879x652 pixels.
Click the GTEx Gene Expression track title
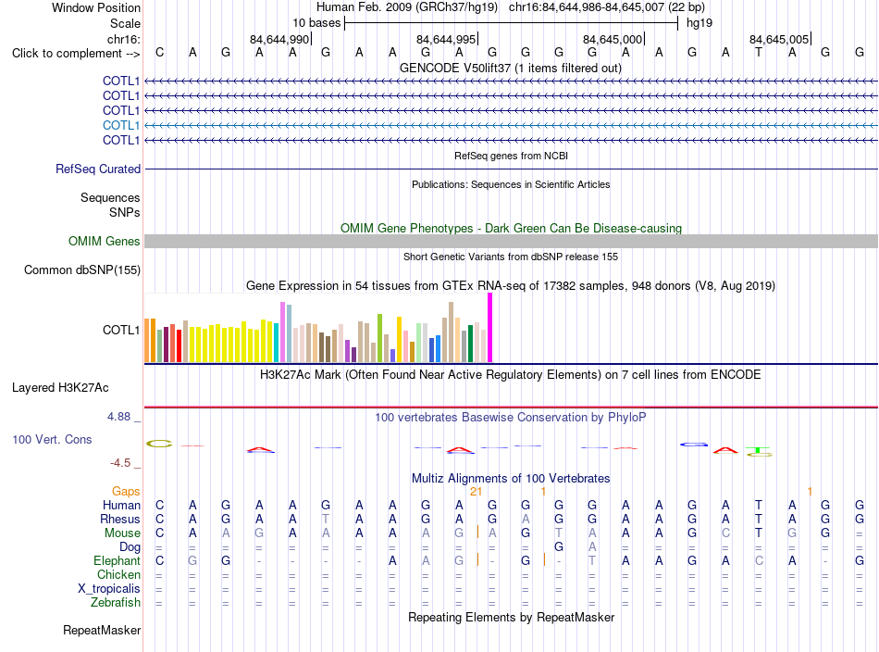point(511,286)
